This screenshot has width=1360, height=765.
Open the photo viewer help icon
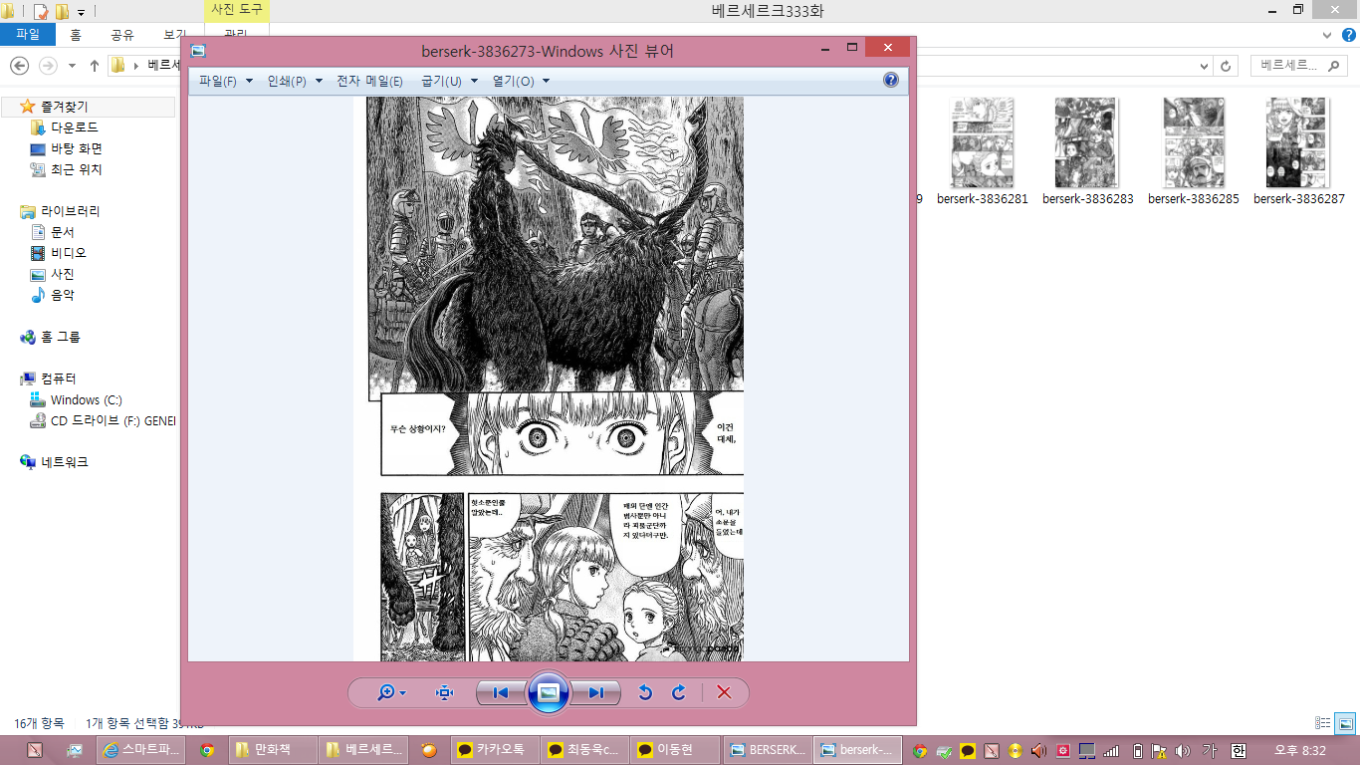[x=891, y=81]
